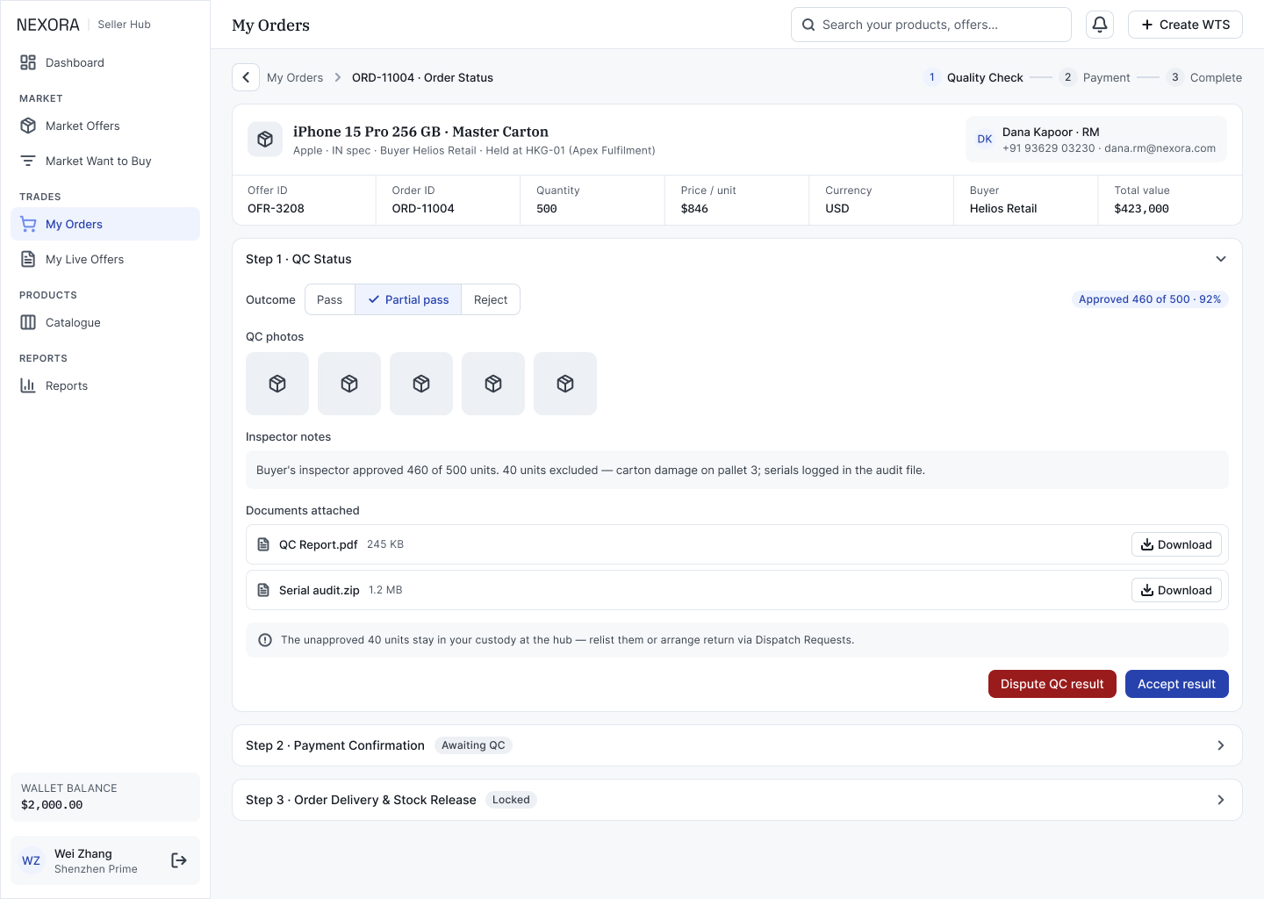Expand Step 3 Order Delivery & Stock Release
This screenshot has width=1264, height=899.
1221,800
